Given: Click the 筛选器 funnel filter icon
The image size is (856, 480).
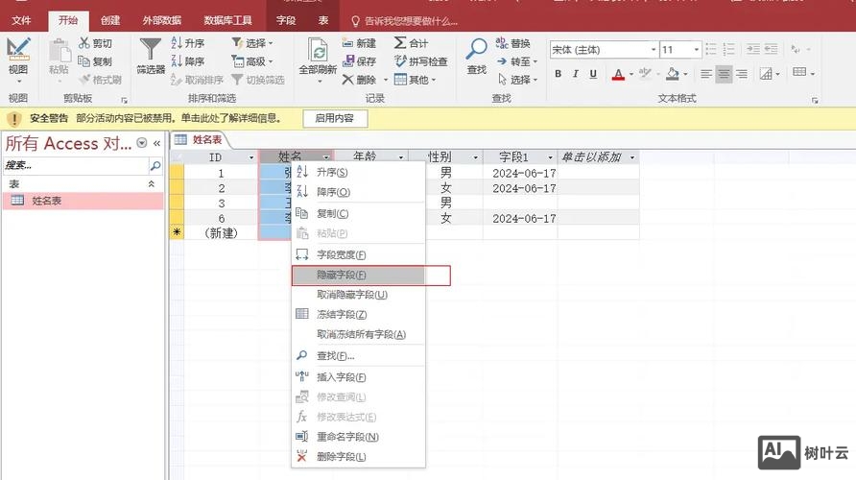Looking at the screenshot, I should (x=150, y=50).
